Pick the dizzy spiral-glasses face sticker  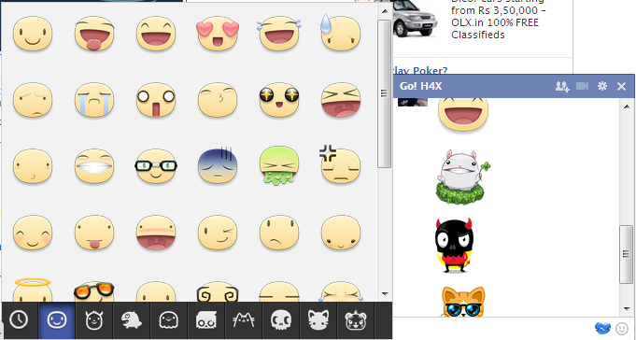[x=217, y=292]
